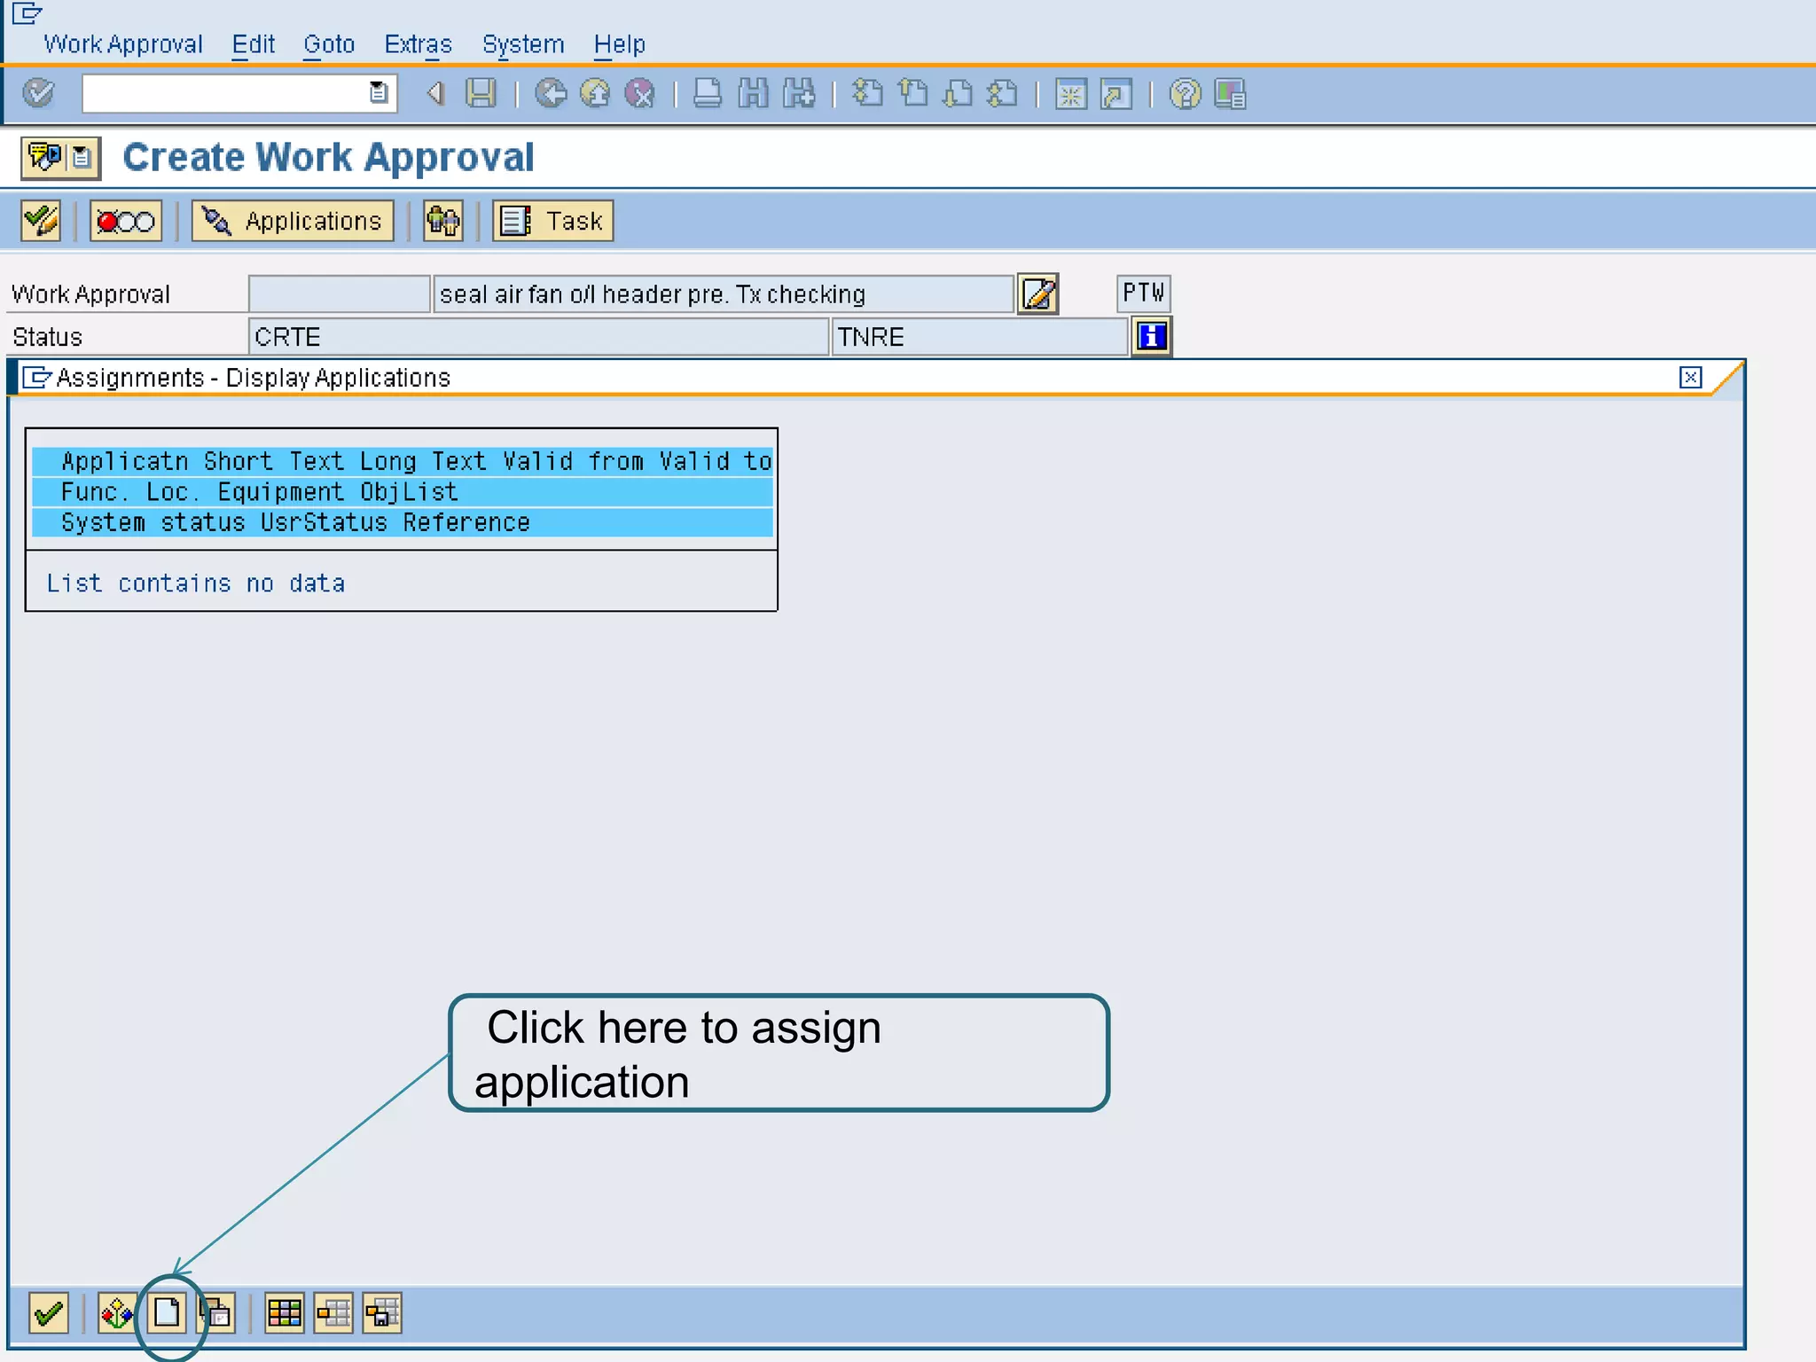The height and width of the screenshot is (1362, 1816).
Task: Click the partner people icon button
Action: [x=443, y=221]
